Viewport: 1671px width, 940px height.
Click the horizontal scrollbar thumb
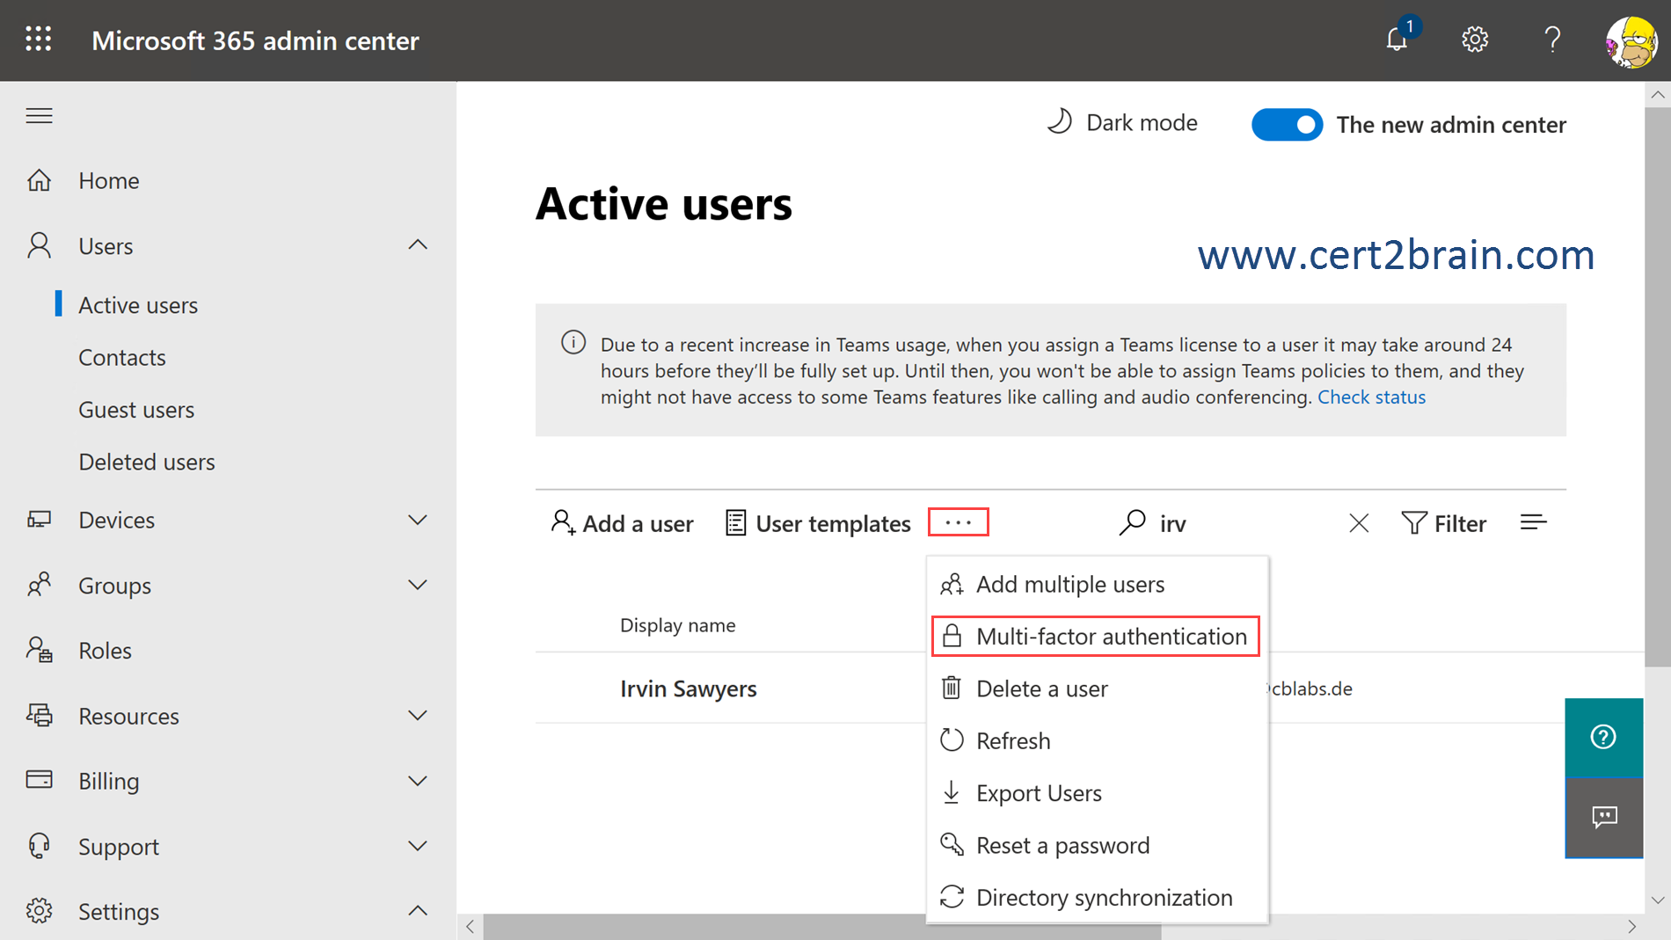coord(822,927)
